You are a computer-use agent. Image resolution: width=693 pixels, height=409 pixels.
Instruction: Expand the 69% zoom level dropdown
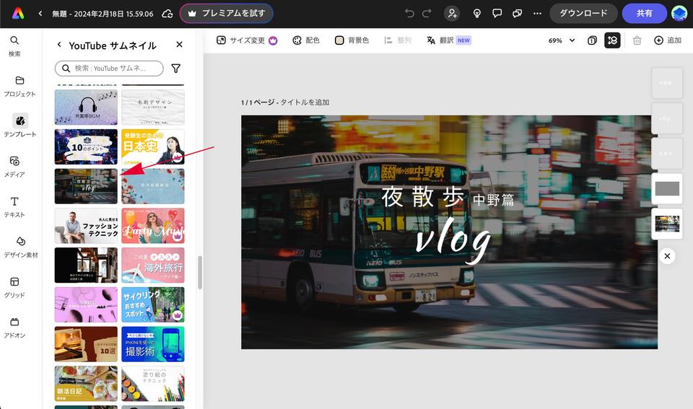pos(562,40)
